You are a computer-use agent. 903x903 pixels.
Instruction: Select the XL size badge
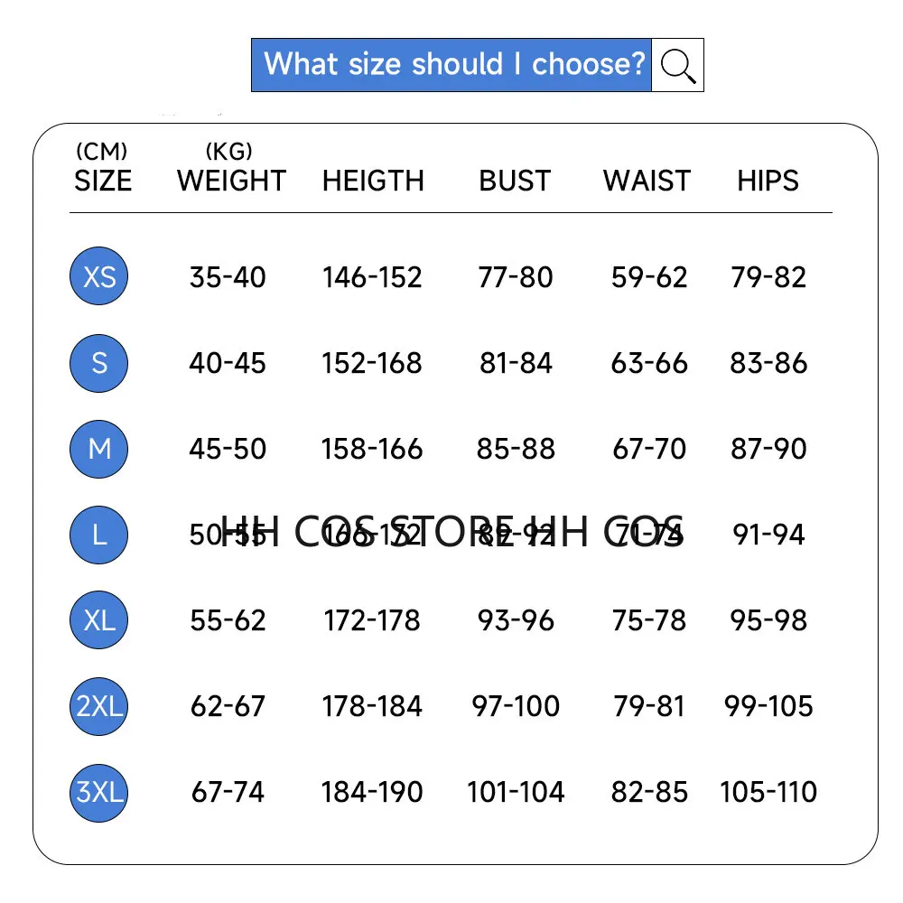pyautogui.click(x=99, y=620)
